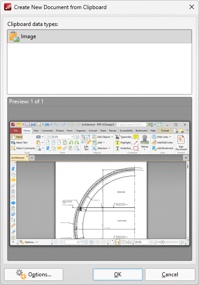
Task: Click the clipboard image icon beside Image
Action: pos(15,36)
